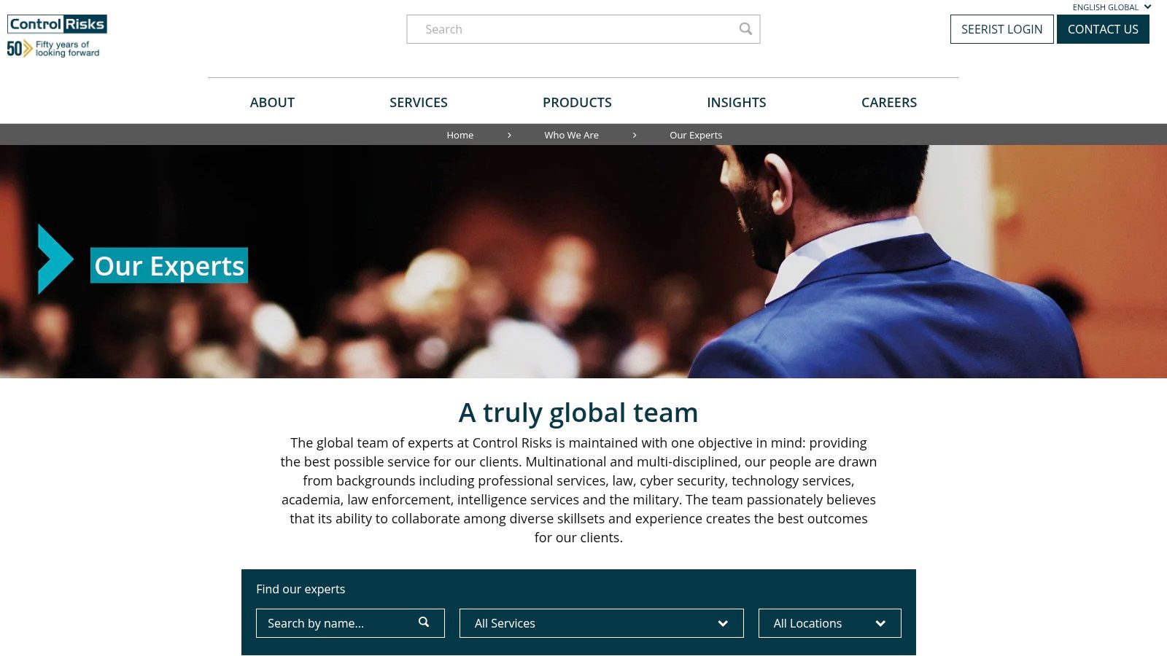
Task: Open the All Services dropdown
Action: click(602, 623)
